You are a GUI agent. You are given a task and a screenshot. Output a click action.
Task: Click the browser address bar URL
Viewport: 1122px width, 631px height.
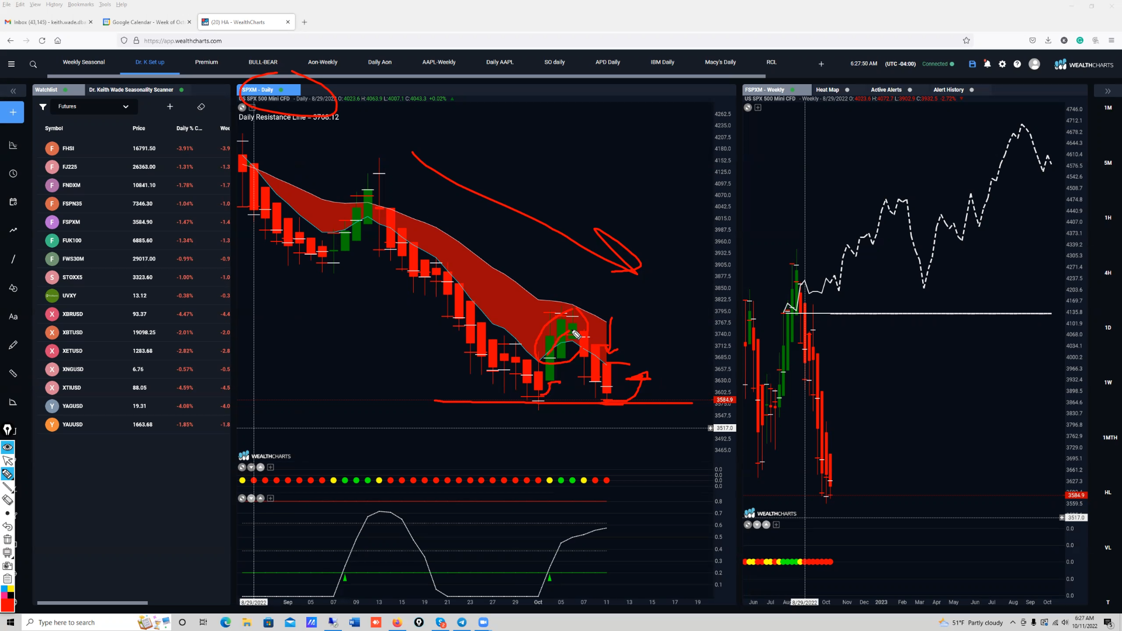click(x=182, y=41)
